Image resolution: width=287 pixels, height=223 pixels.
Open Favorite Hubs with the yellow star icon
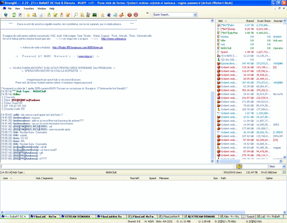pos(28,15)
